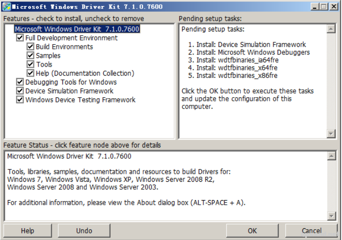
Task: Click OK to execute the setup tasks
Action: pyautogui.click(x=252, y=231)
